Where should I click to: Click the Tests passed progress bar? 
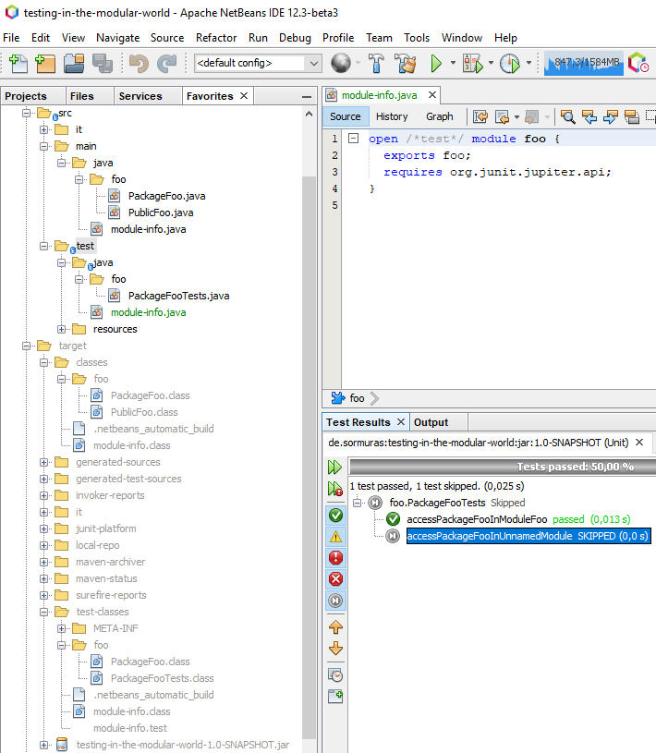503,467
